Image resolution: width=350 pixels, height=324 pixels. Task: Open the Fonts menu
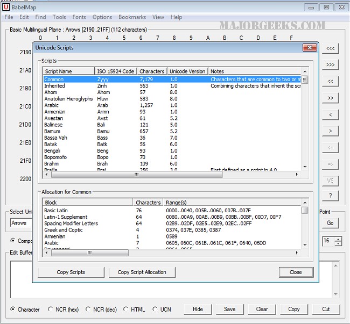79,17
